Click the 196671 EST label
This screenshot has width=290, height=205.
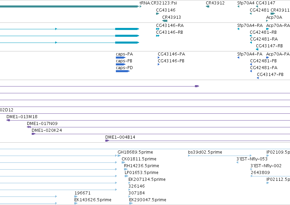pyautogui.click(x=82, y=193)
